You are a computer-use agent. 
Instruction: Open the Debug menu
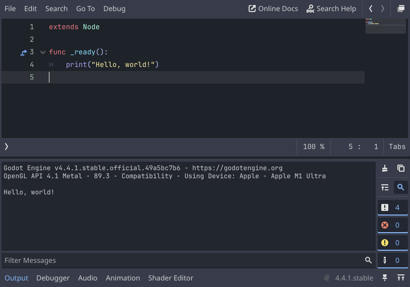point(114,9)
